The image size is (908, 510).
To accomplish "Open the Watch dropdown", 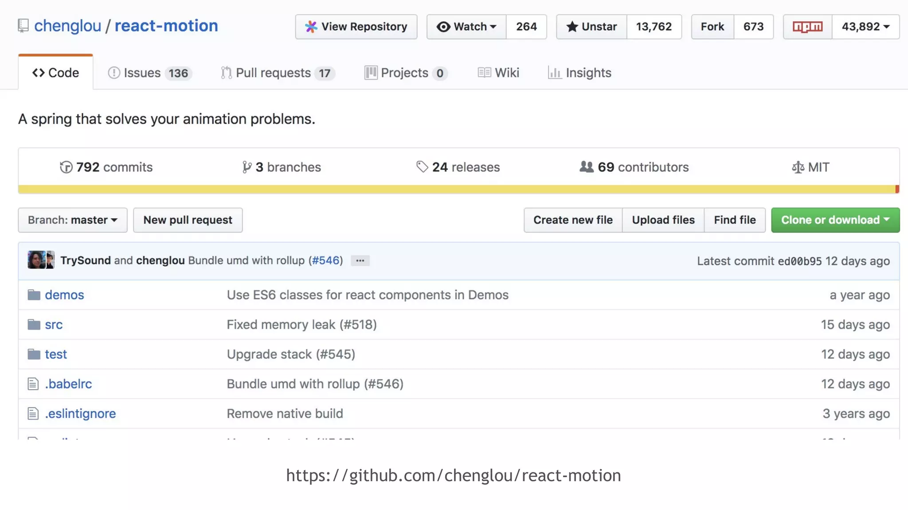I will pyautogui.click(x=466, y=27).
